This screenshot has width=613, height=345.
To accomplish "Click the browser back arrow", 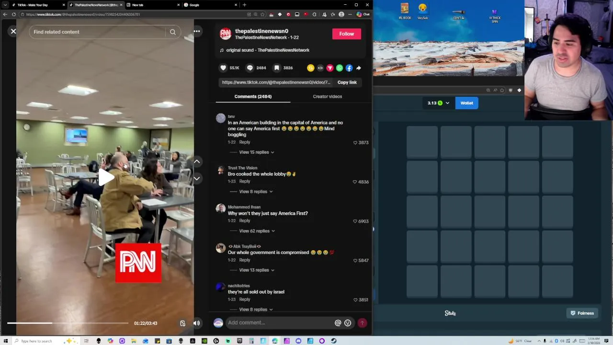I will [x=5, y=14].
